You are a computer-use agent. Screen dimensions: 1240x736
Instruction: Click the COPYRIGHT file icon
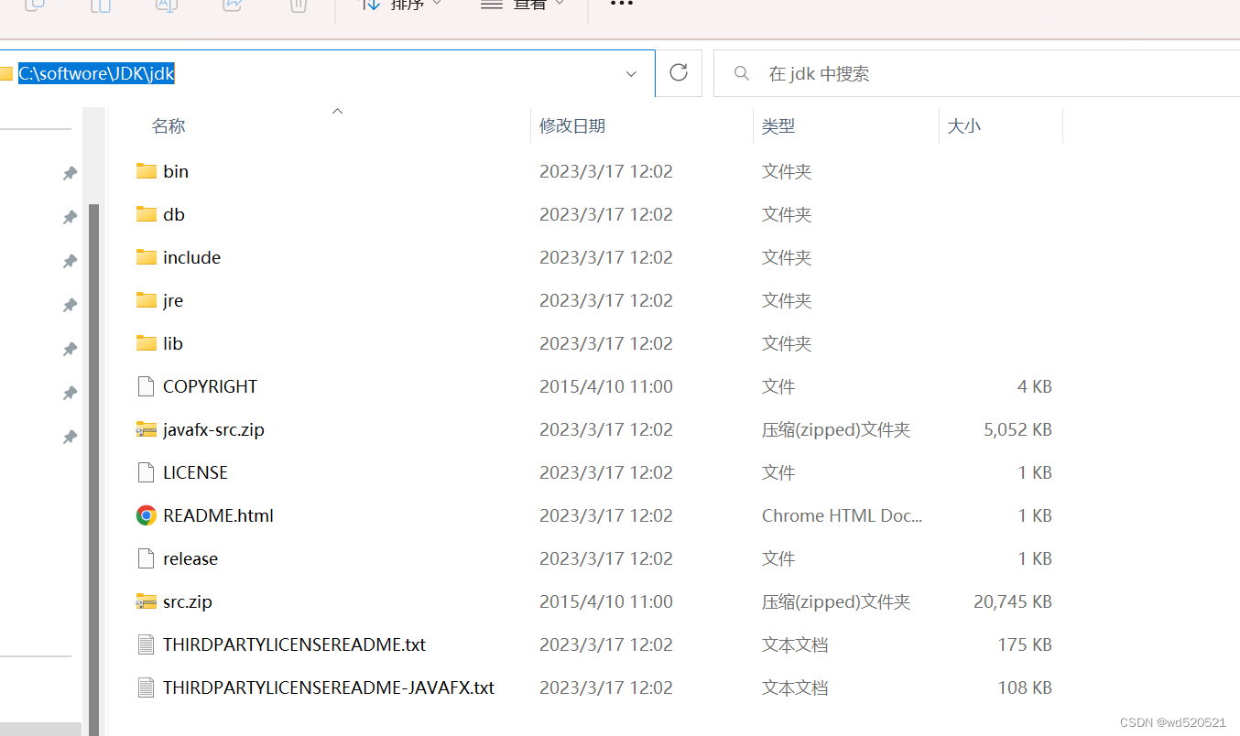click(x=146, y=386)
